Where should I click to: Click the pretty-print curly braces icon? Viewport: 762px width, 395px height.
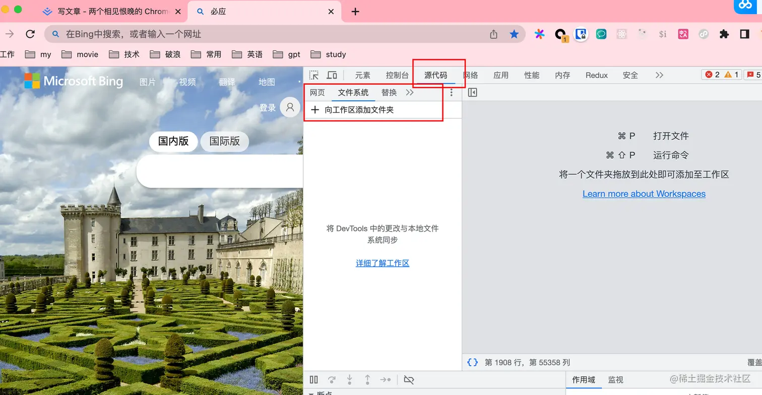[x=472, y=362]
